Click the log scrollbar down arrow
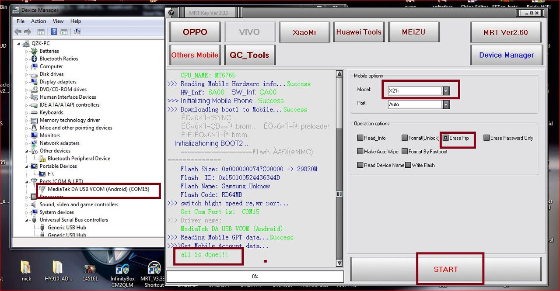The width and height of the screenshot is (560, 291). (339, 263)
